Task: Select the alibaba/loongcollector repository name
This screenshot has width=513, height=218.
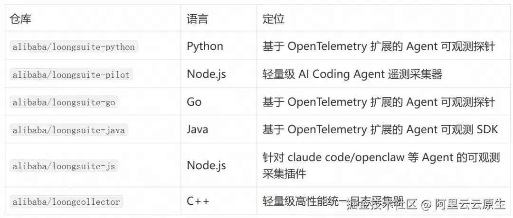Action: click(66, 201)
